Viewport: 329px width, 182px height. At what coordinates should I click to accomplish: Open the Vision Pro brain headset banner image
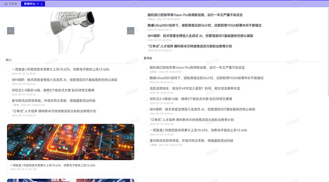(71, 32)
